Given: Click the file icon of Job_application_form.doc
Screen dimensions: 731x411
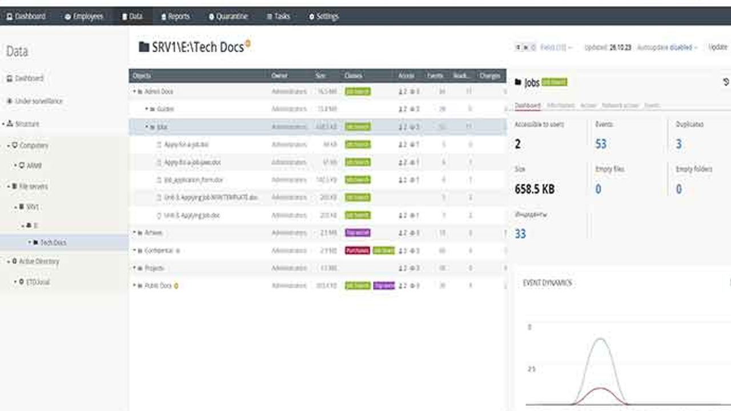Looking at the screenshot, I should [159, 180].
